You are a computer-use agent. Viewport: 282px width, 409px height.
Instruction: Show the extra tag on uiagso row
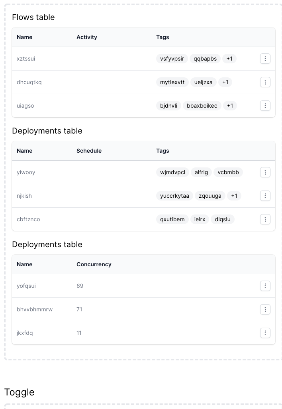[230, 106]
